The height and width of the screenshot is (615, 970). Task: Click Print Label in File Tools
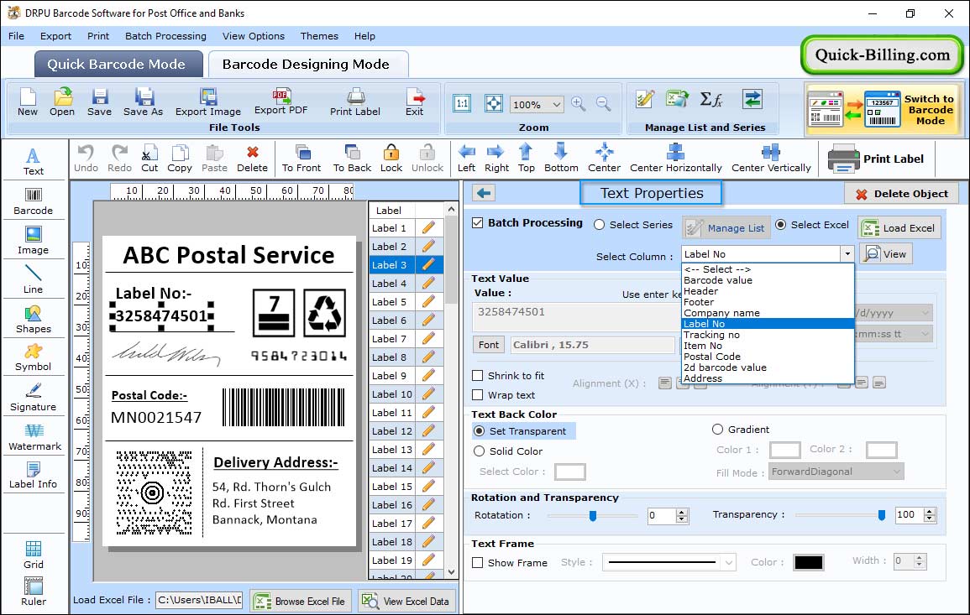pyautogui.click(x=355, y=102)
